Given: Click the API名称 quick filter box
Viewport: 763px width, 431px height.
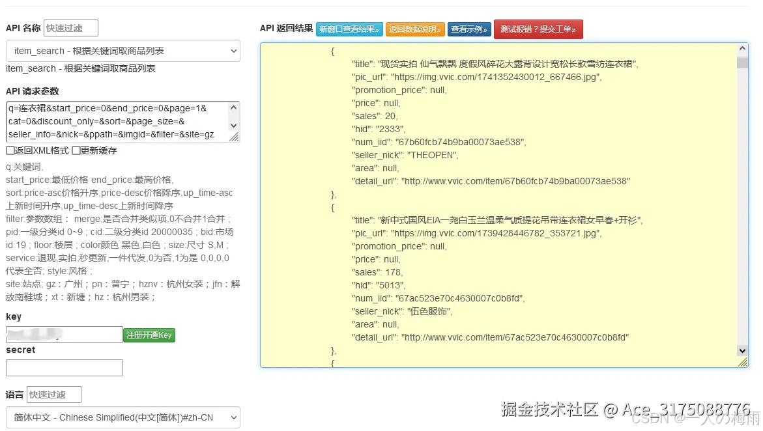Looking at the screenshot, I should tap(72, 28).
